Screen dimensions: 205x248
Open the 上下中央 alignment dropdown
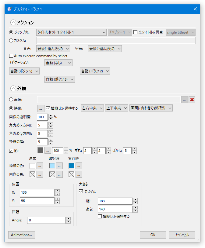[x=117, y=108]
